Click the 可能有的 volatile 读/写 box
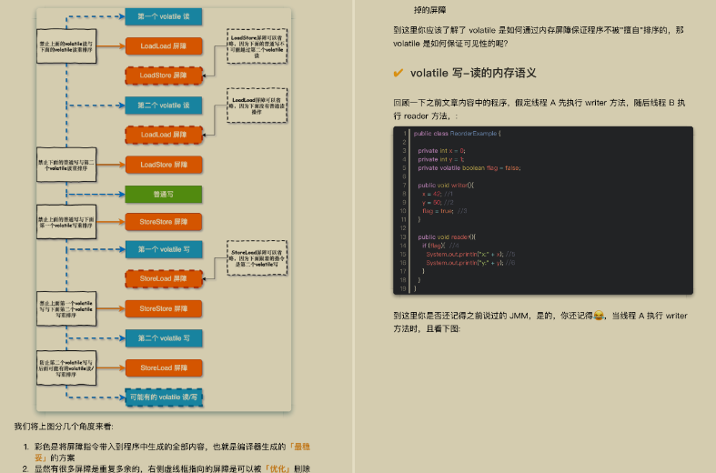Image resolution: width=716 pixels, height=473 pixels. point(163,397)
